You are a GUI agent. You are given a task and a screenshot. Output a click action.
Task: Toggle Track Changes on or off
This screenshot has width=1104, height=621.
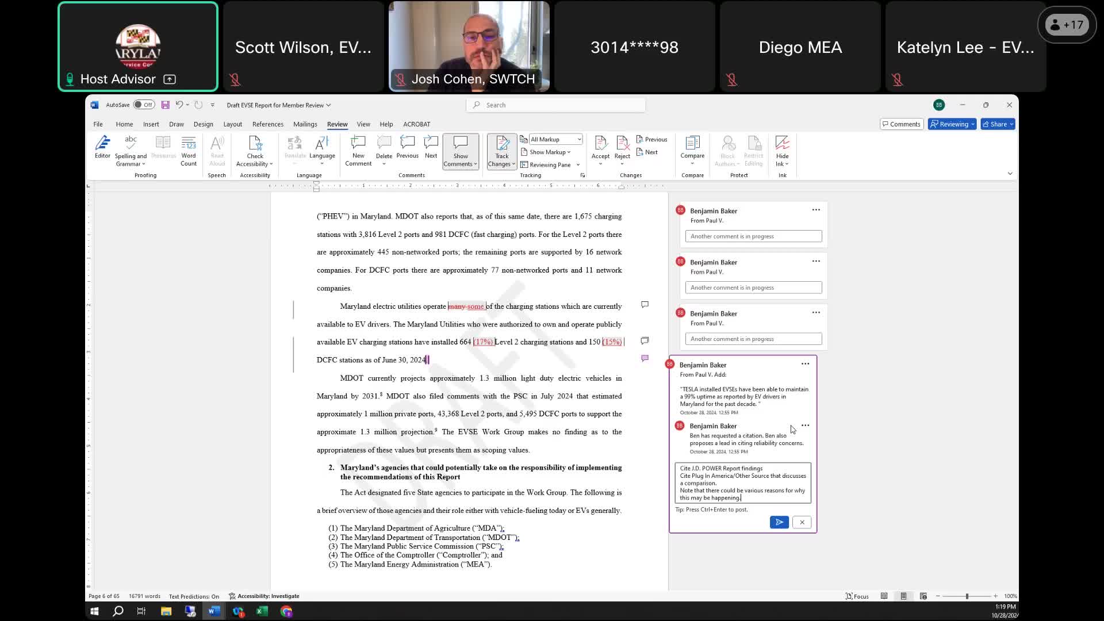click(x=502, y=151)
